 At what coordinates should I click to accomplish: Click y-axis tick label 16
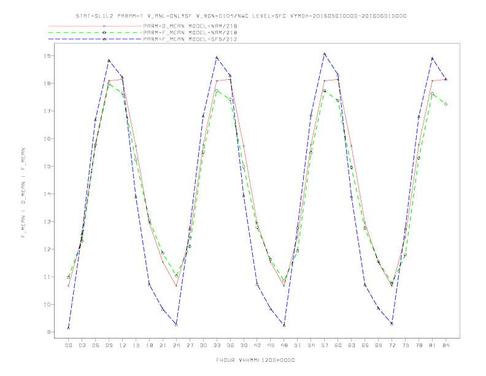tap(47, 139)
